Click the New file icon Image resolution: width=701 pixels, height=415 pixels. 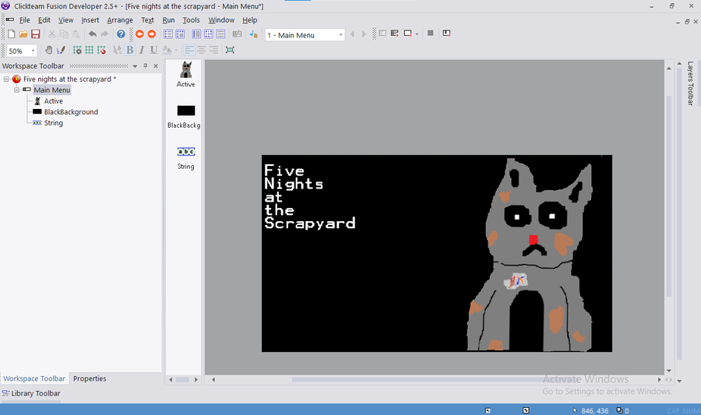tap(12, 34)
